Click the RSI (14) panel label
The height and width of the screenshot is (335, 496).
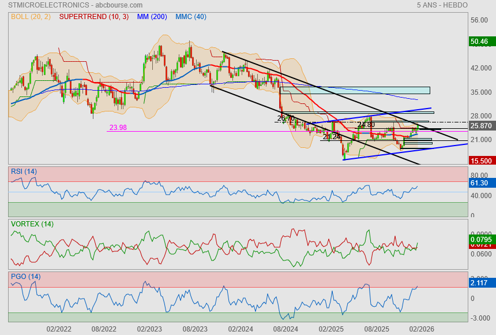click(x=24, y=171)
